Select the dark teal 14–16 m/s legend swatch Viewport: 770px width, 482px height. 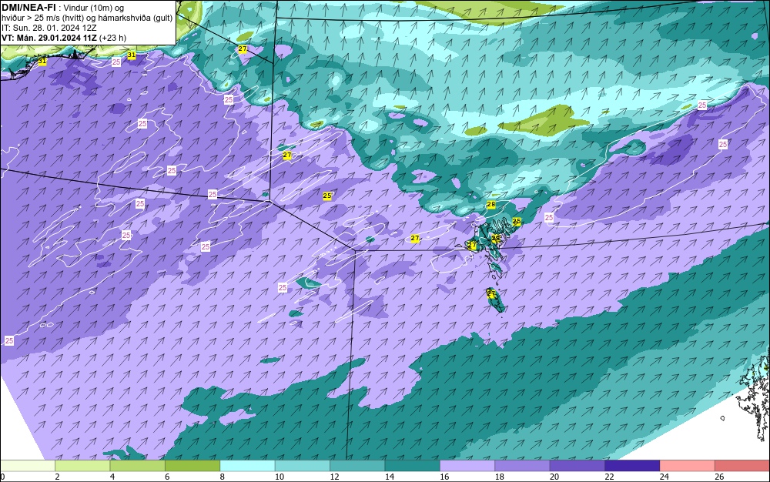pos(413,466)
